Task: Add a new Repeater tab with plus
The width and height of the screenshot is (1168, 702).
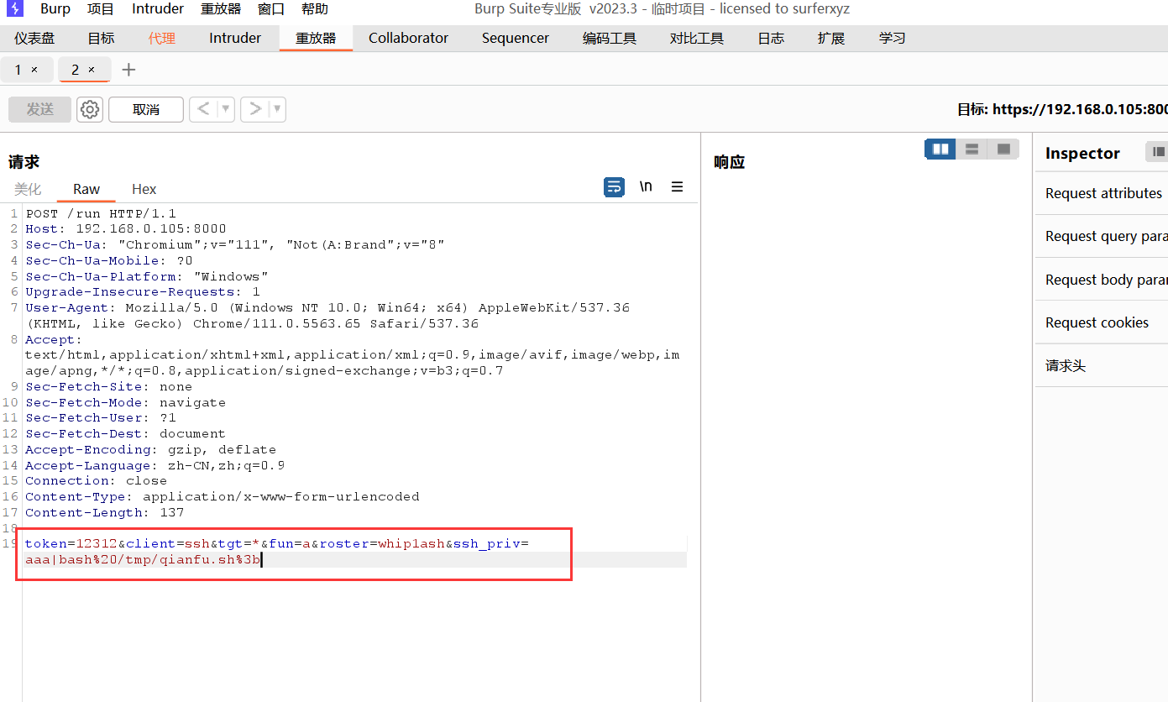Action: (x=128, y=70)
